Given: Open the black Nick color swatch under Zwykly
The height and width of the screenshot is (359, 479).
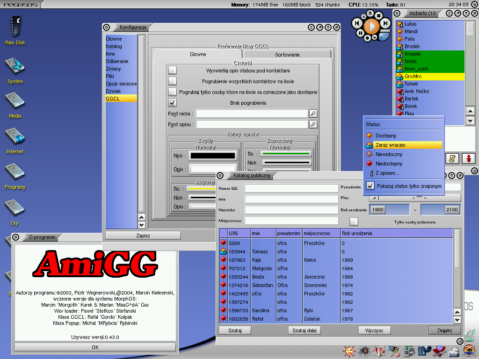Looking at the screenshot, I should [213, 156].
